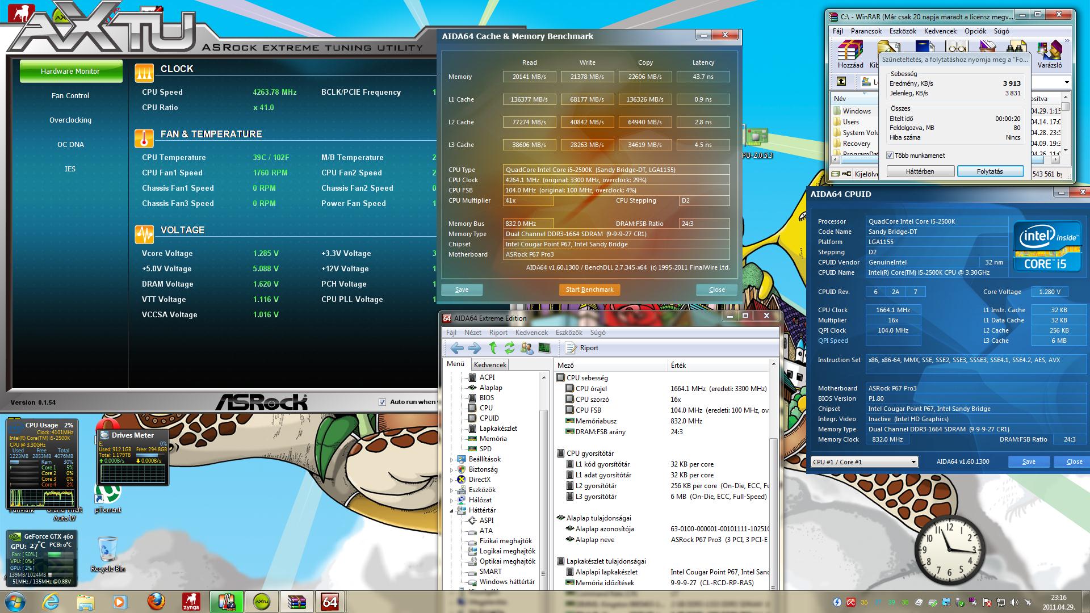Open Fan Control section in AXTU
Image resolution: width=1090 pixels, height=613 pixels.
click(70, 95)
